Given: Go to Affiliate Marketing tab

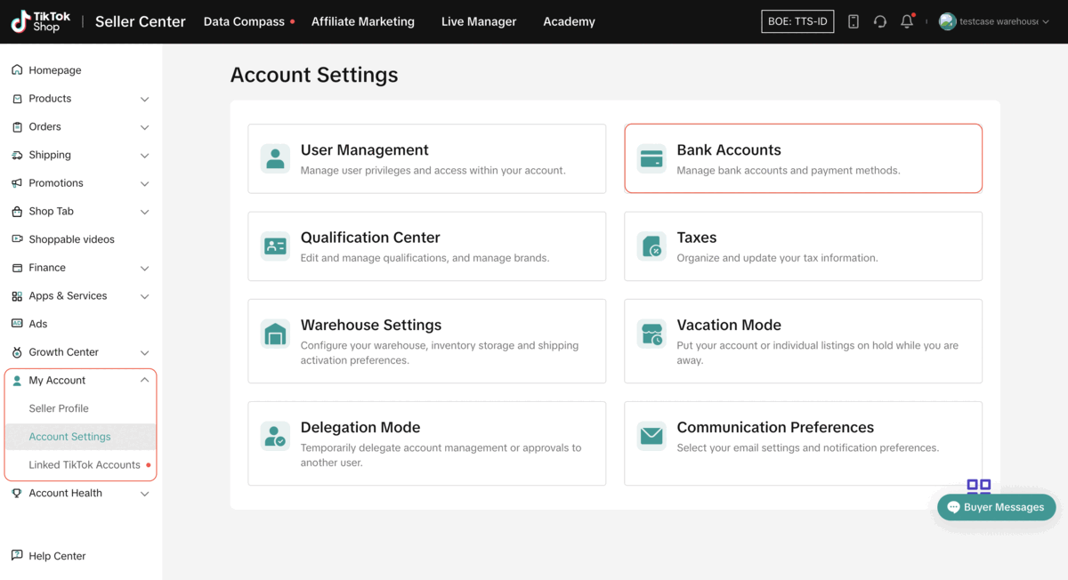Looking at the screenshot, I should click(362, 21).
